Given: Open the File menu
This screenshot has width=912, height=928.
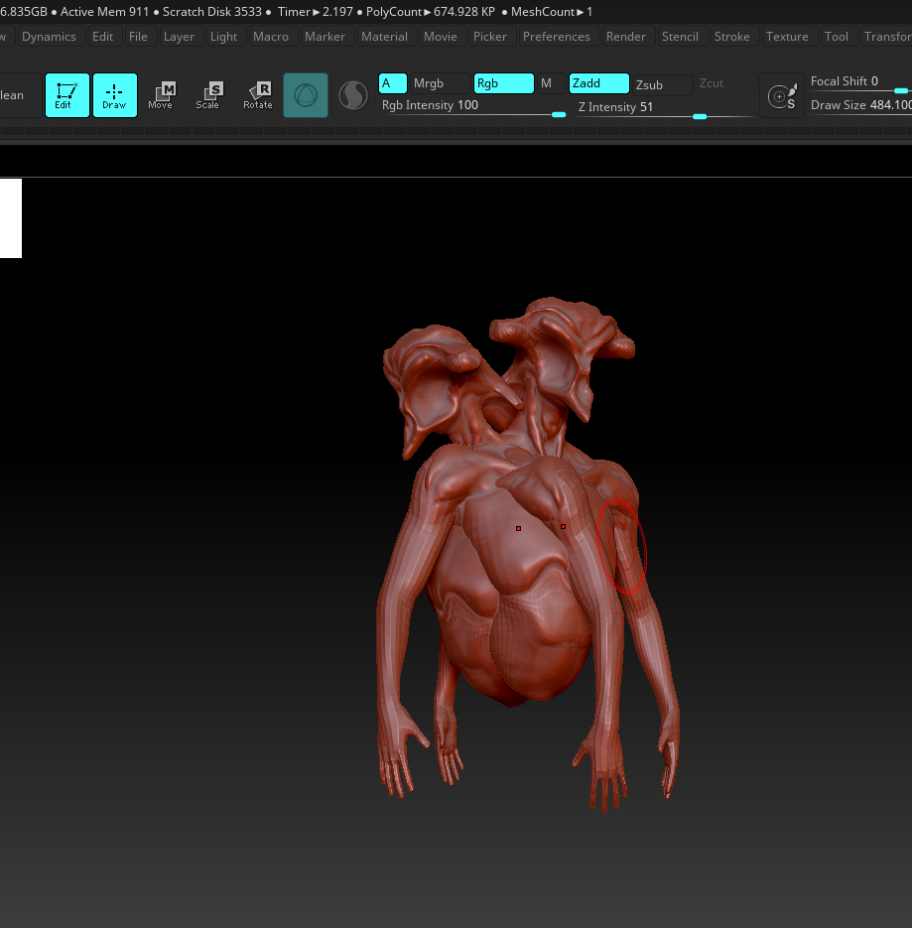Looking at the screenshot, I should [x=138, y=37].
